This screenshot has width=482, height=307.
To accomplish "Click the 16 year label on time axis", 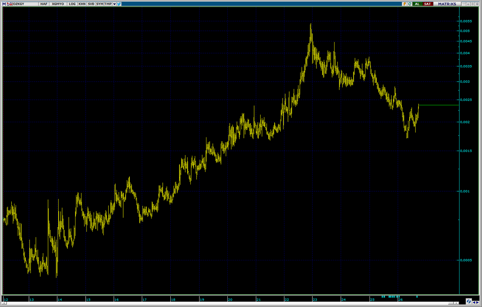I will coord(116,300).
